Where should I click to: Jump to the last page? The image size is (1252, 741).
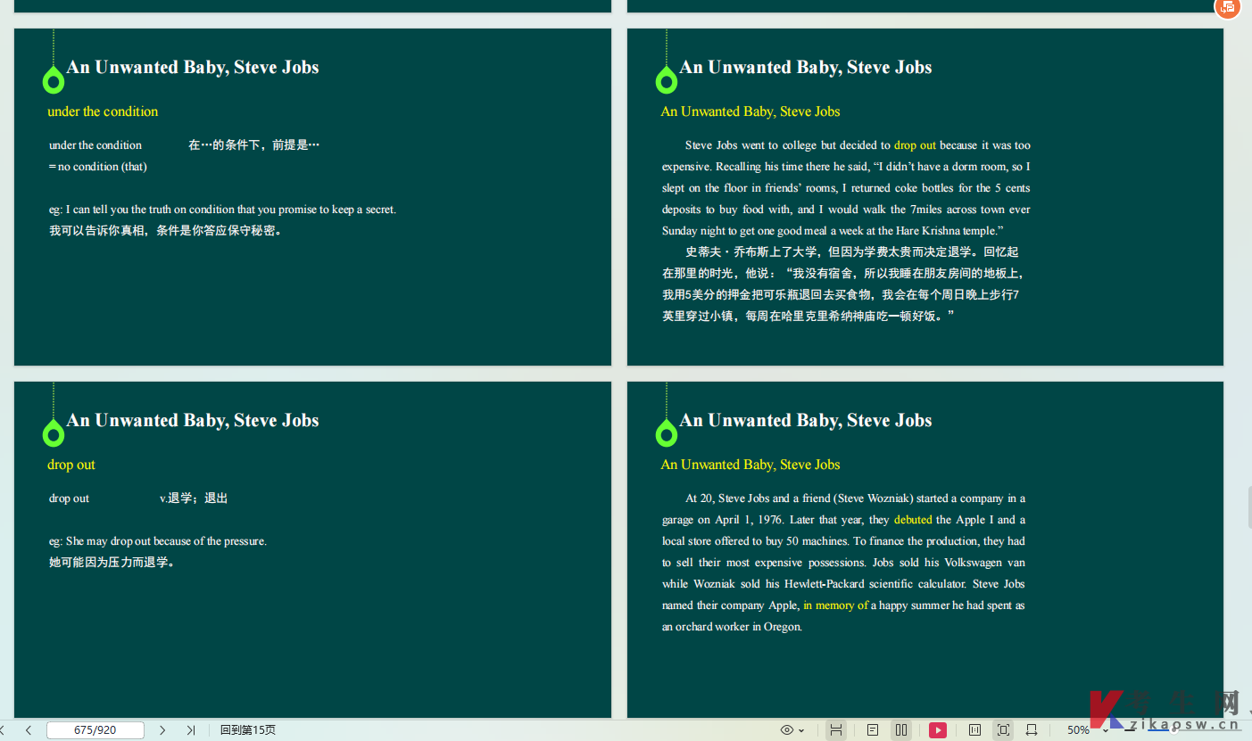pos(191,730)
